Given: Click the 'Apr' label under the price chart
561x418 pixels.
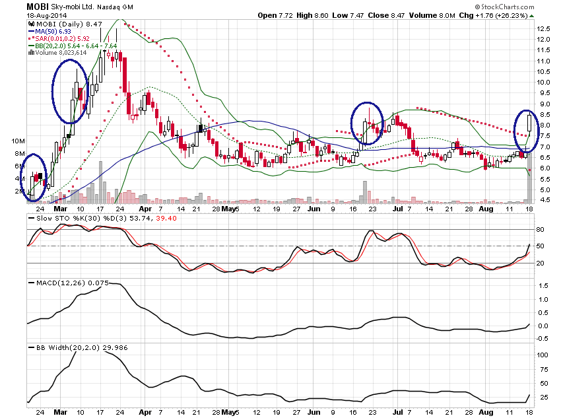Looking at the screenshot, I should point(145,209).
